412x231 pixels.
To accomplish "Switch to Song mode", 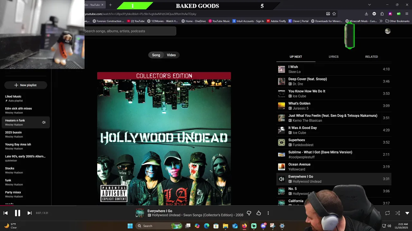I will (x=156, y=55).
